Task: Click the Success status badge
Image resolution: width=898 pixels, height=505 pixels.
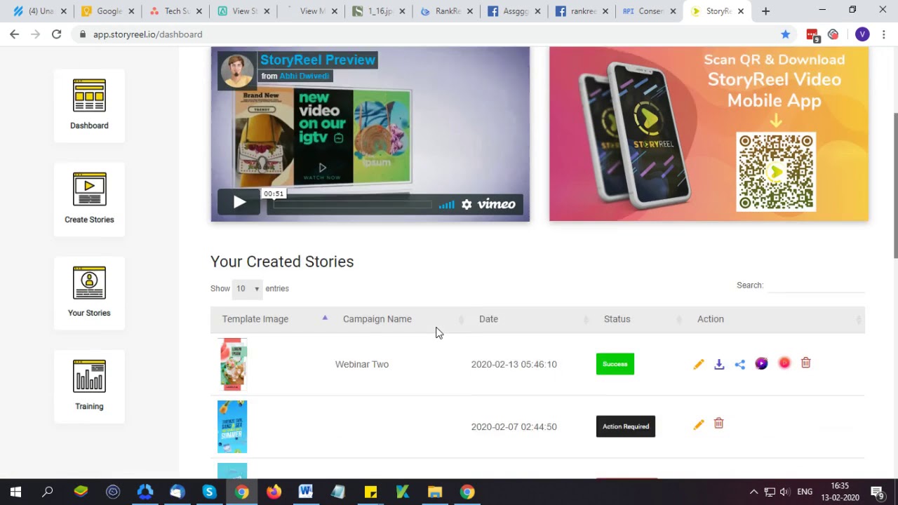Action: point(615,364)
